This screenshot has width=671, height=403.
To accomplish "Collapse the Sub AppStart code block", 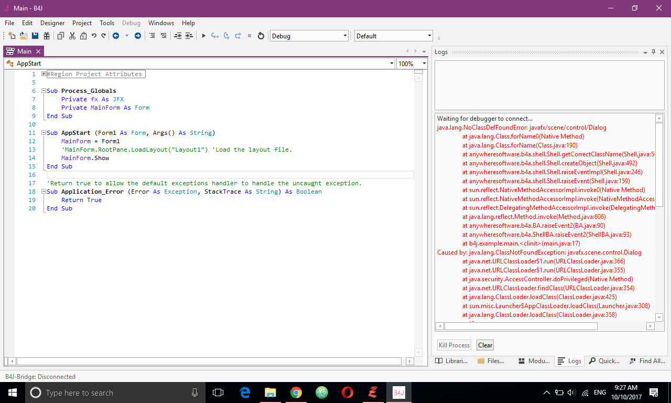I will [x=44, y=133].
